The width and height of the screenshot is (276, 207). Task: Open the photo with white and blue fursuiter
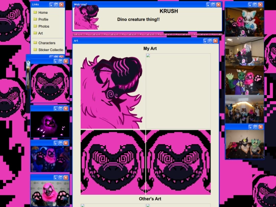coord(244,22)
